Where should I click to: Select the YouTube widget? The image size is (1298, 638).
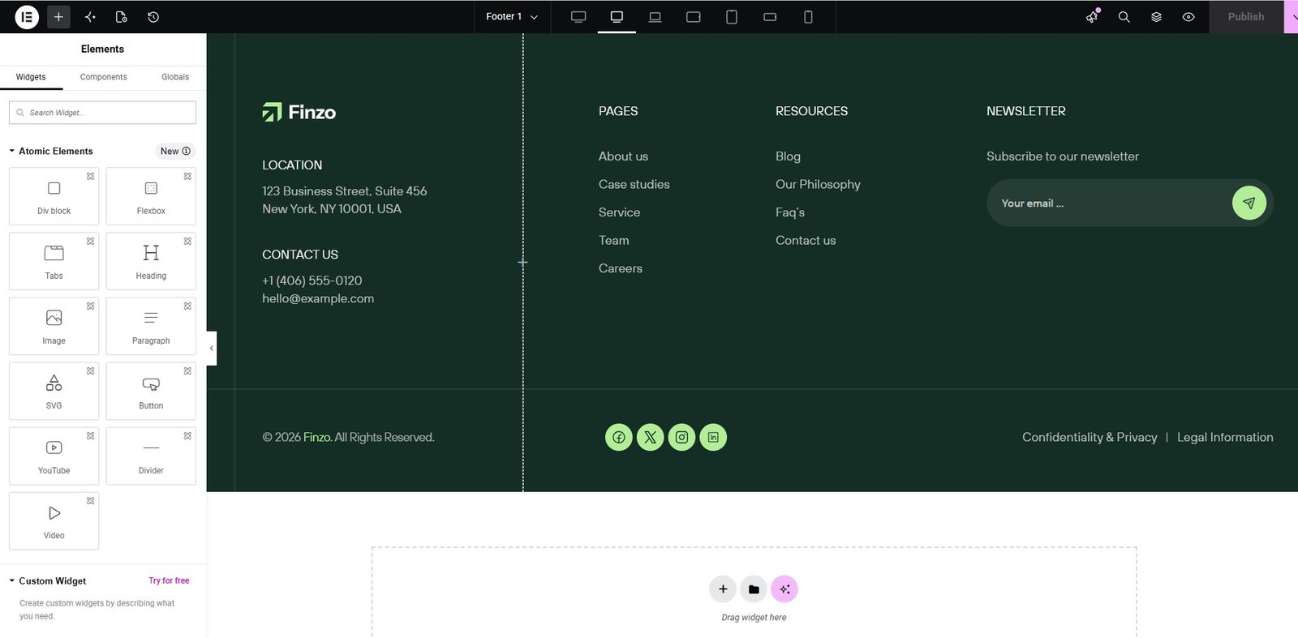(54, 456)
